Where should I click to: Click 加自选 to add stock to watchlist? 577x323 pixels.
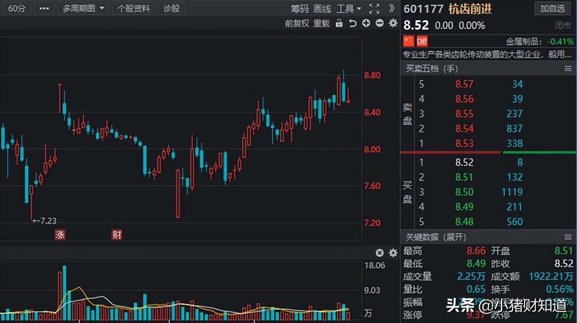click(552, 8)
